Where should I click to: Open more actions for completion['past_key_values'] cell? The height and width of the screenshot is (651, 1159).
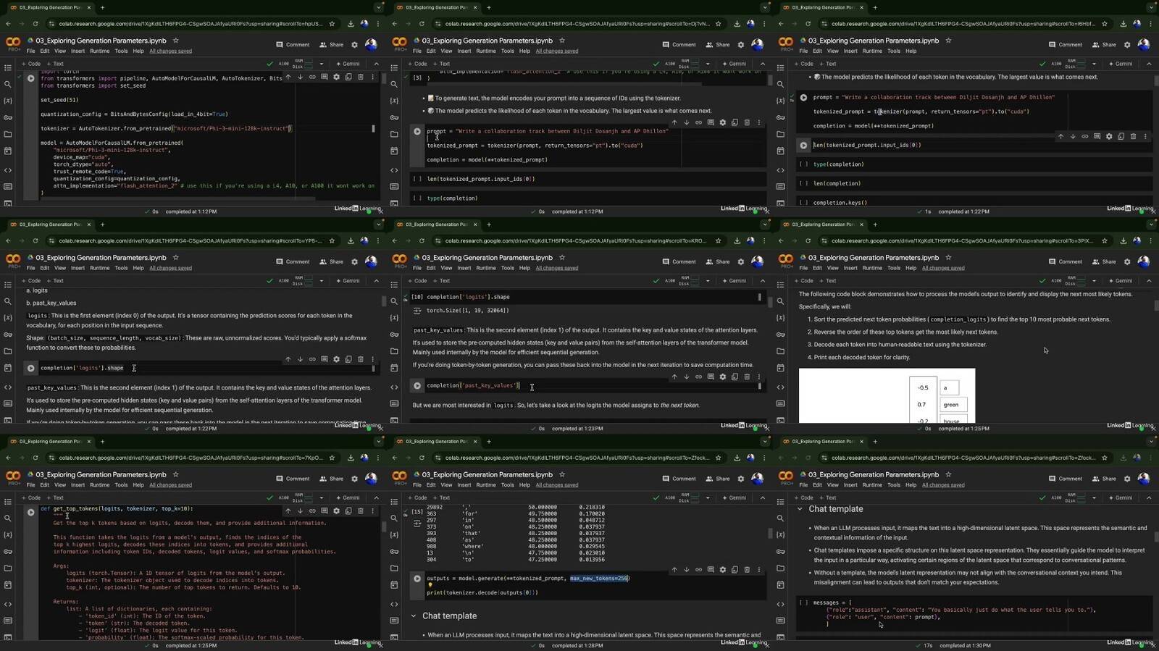coord(759,377)
